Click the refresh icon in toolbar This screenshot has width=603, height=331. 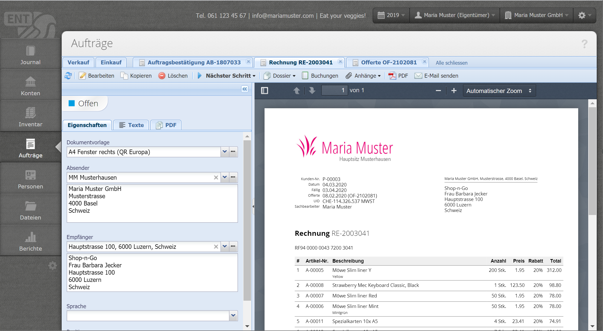pyautogui.click(x=68, y=76)
